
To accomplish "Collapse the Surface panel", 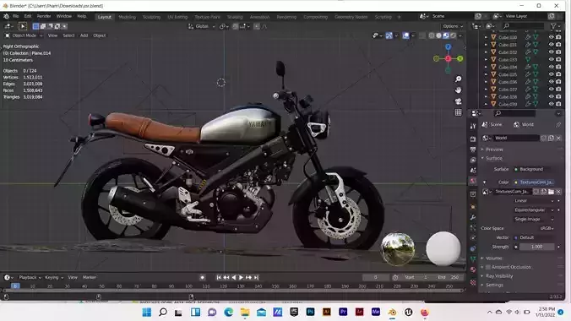I will 493,158.
